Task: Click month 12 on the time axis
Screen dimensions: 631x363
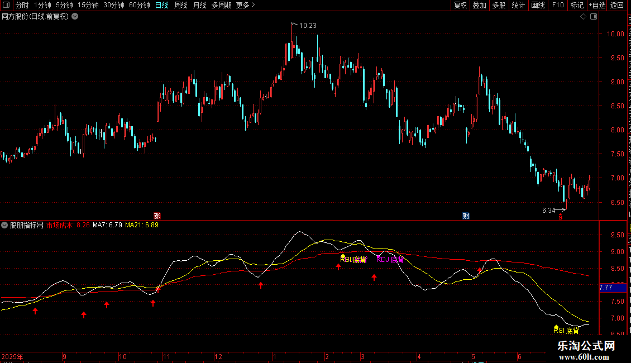Action: (218, 356)
